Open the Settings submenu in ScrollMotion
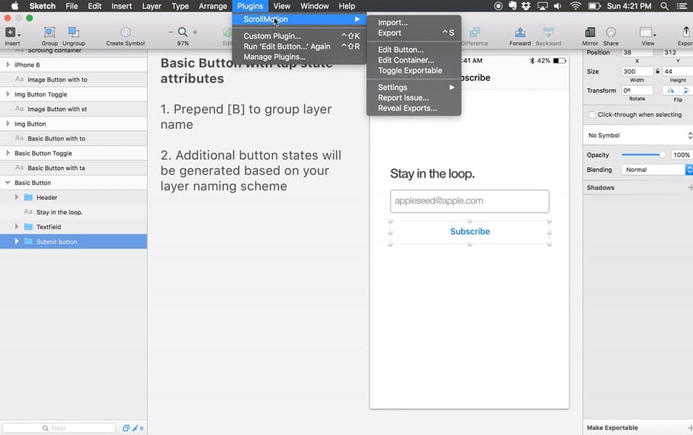Screen dimensions: 693x435 392,86
